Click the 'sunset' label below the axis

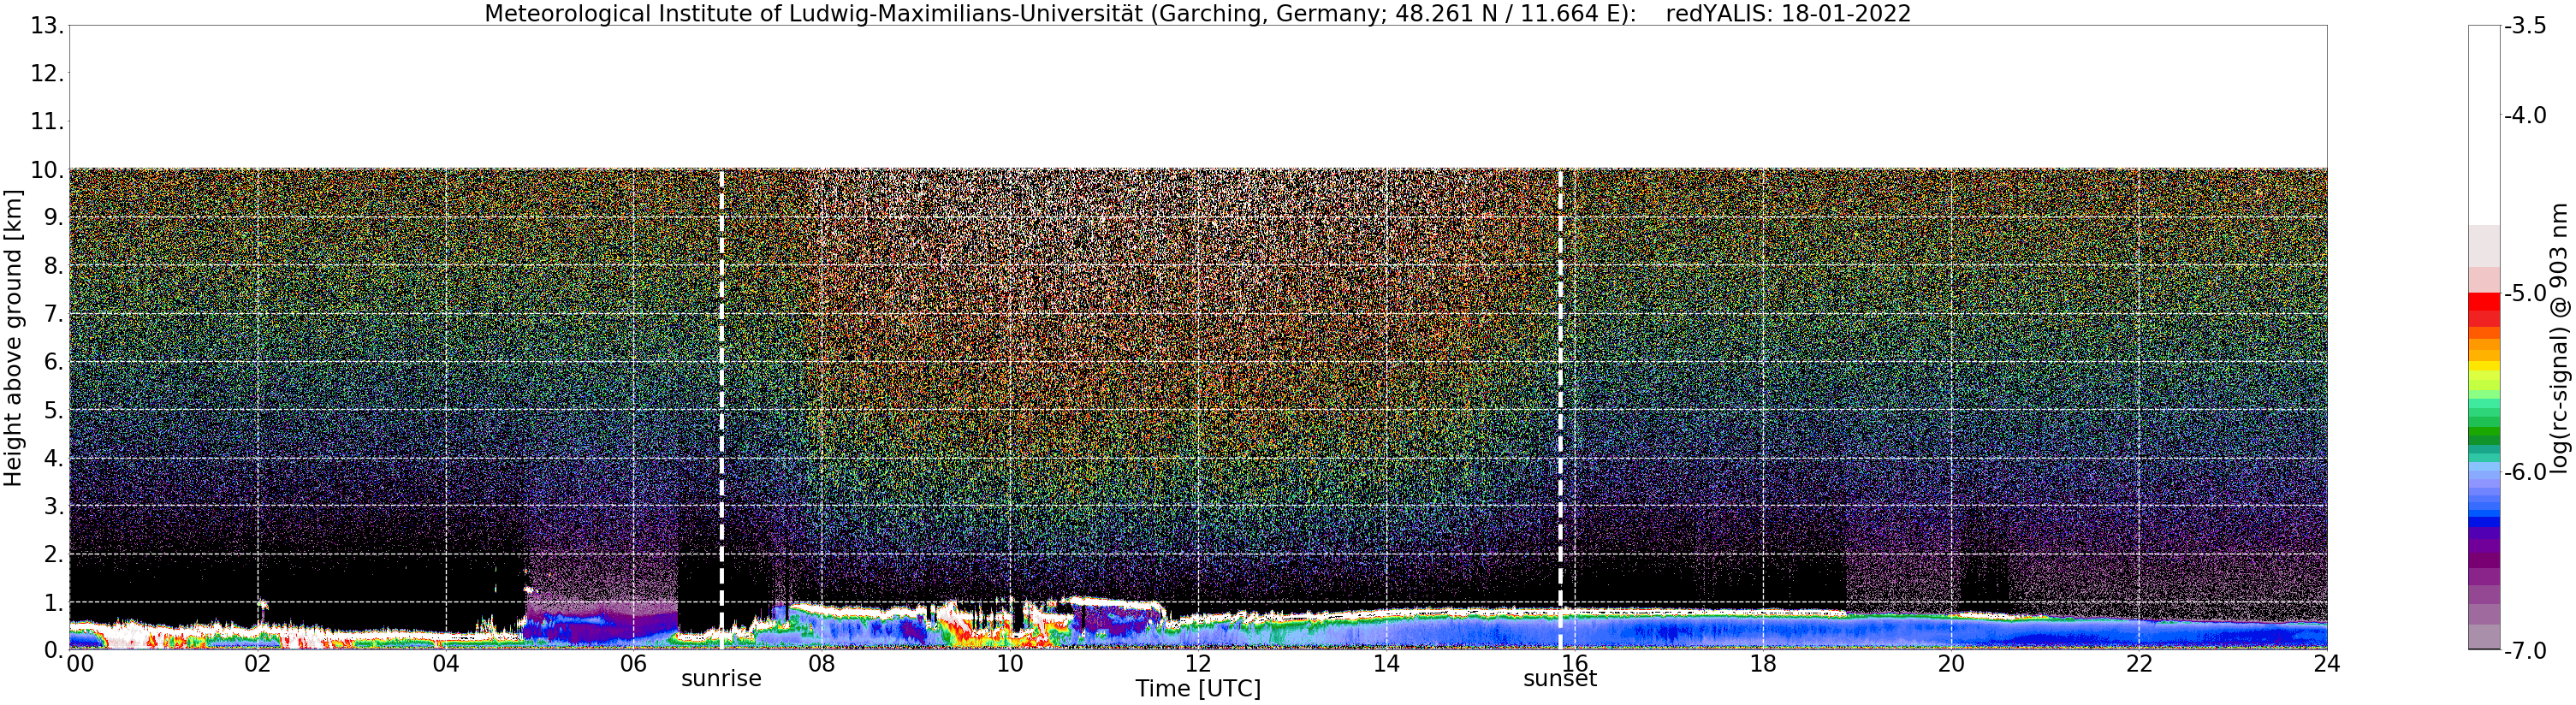(1560, 679)
